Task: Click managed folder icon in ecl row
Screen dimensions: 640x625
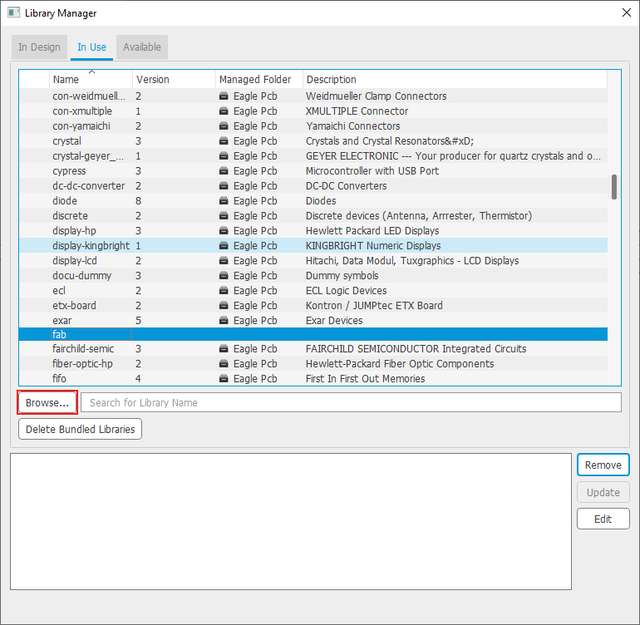Action: pyautogui.click(x=224, y=291)
